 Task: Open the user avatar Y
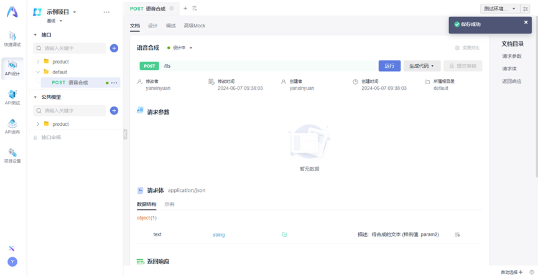pos(12,262)
